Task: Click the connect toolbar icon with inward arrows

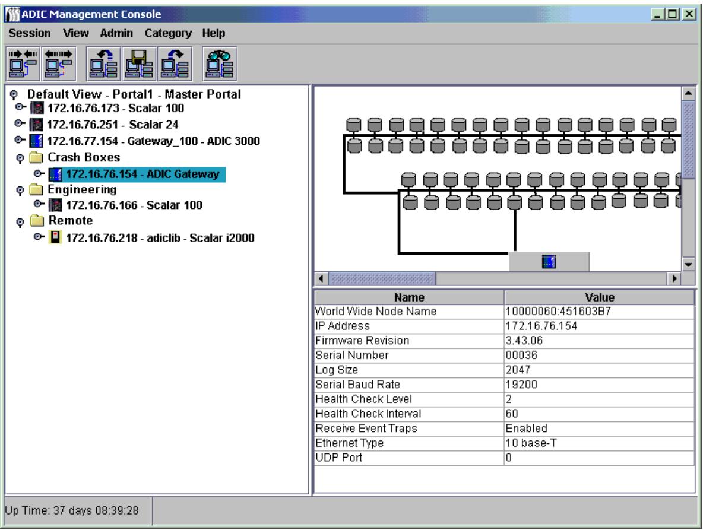Action: [23, 64]
